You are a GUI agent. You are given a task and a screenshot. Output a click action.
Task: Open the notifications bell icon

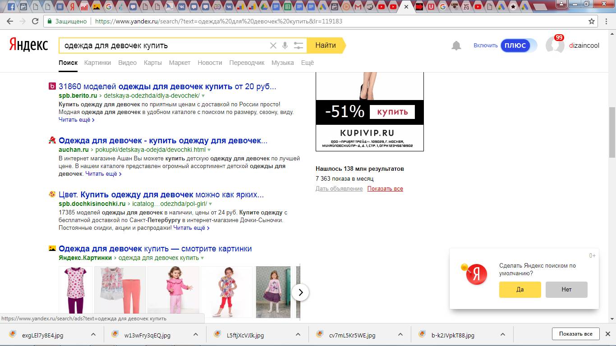(x=456, y=46)
